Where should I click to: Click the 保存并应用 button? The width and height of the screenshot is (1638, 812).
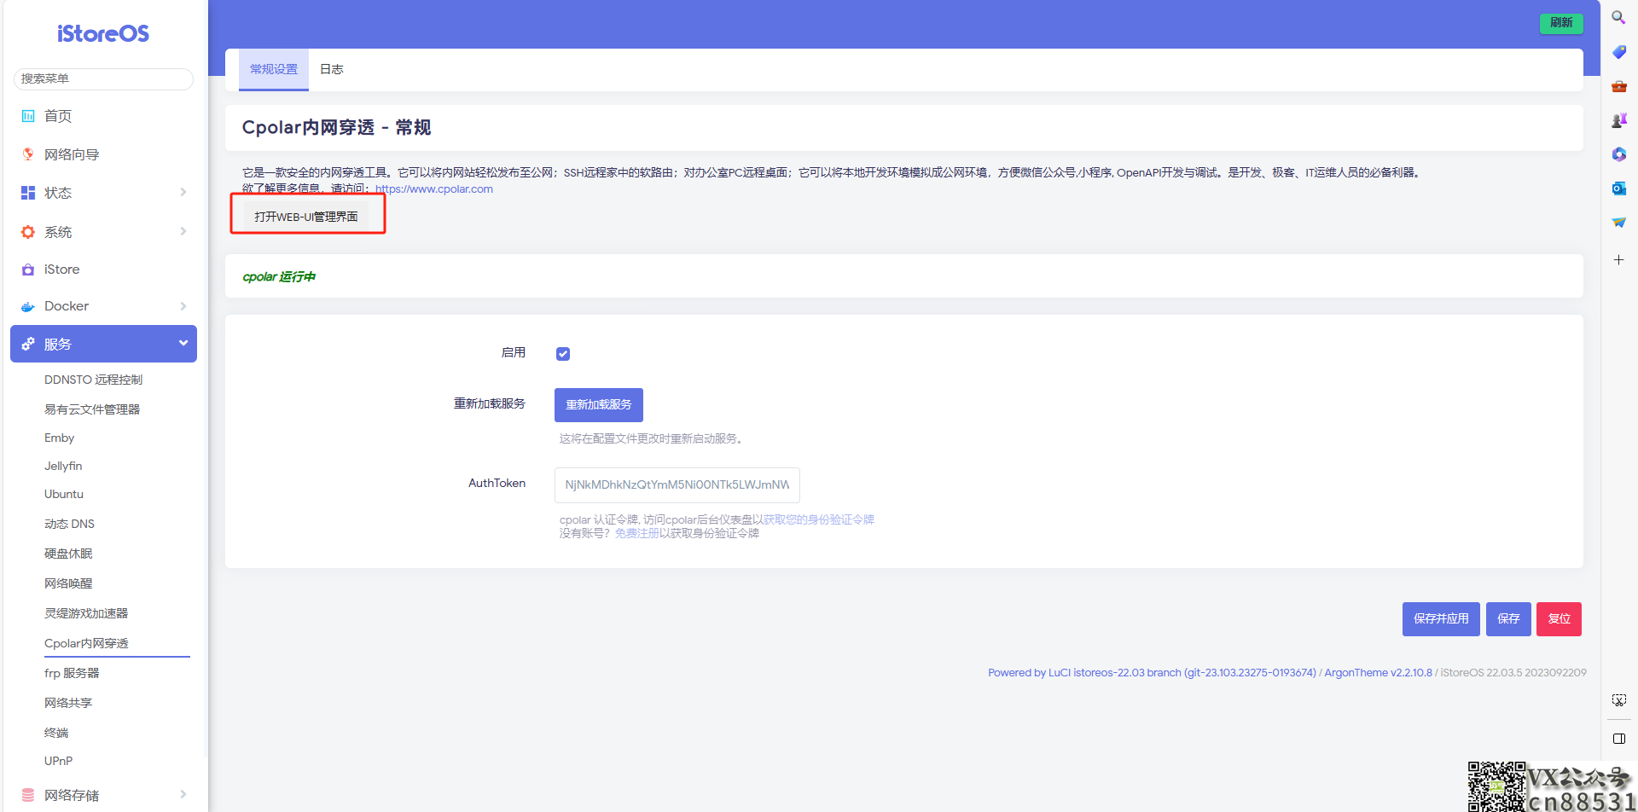[x=1441, y=619]
